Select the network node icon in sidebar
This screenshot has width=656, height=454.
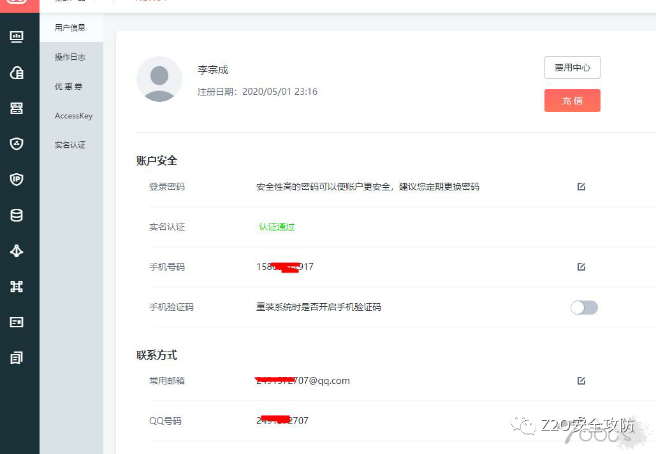[17, 251]
